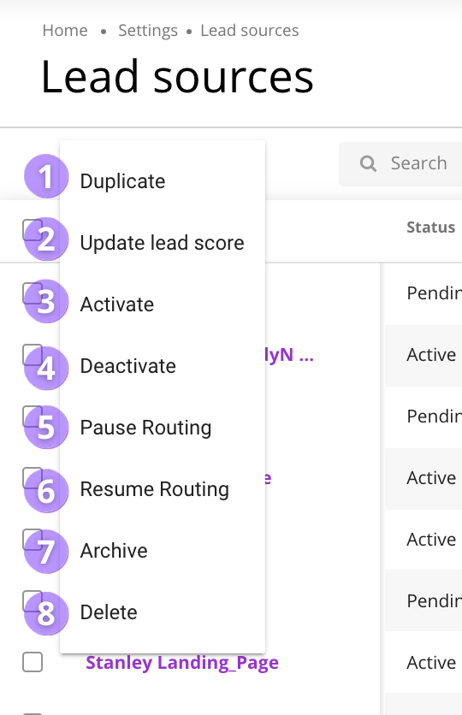
Task: Check the second lead source row checkbox
Action: 33,354
